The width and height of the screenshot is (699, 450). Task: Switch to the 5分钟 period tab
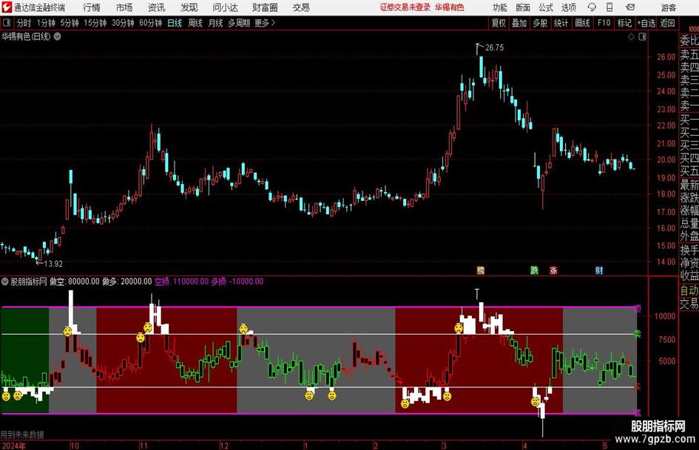click(69, 23)
